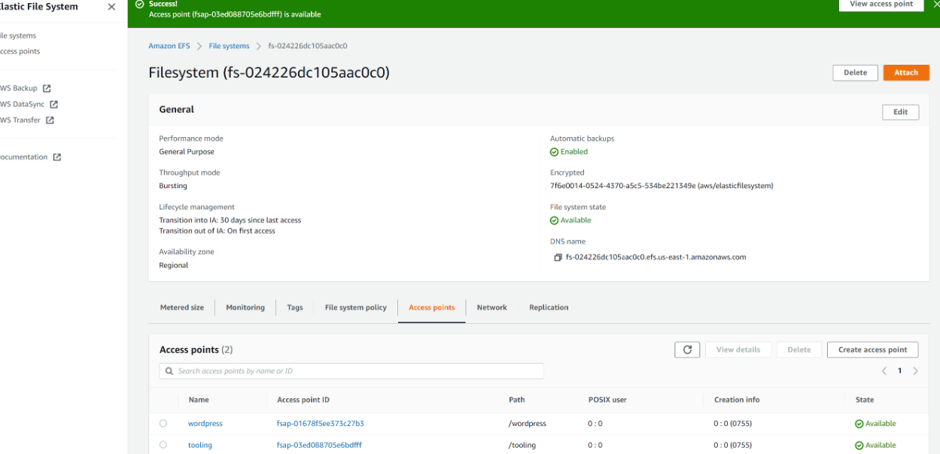
Task: Open File systems breadcrumb link
Action: (229, 47)
